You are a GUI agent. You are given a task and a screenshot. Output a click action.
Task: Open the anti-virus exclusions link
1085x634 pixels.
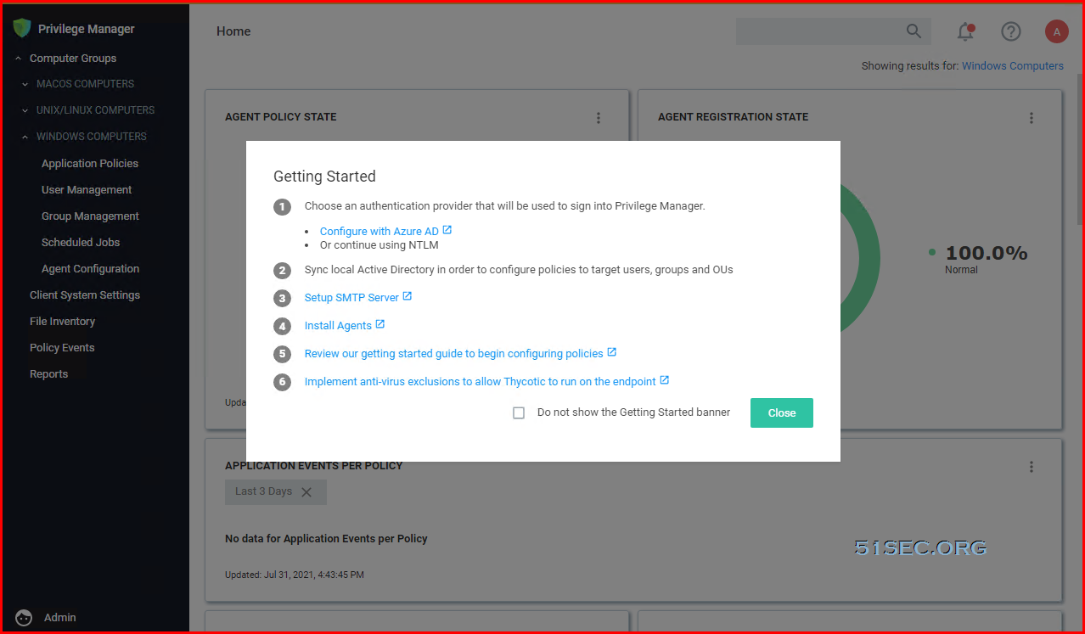pyautogui.click(x=481, y=382)
